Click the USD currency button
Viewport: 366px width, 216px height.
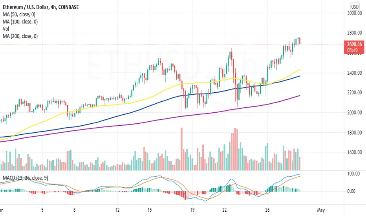click(355, 7)
